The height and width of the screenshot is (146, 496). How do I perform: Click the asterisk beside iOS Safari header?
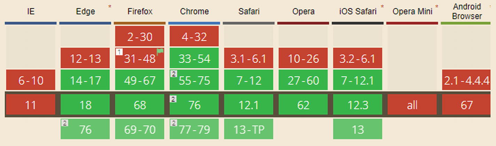coord(383,7)
